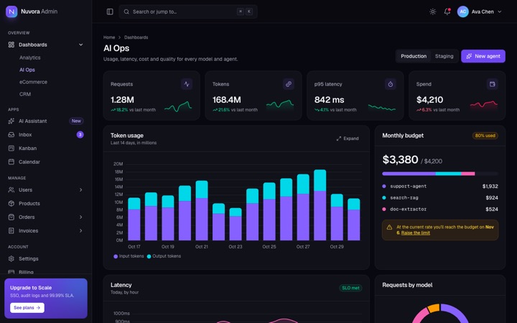Click the Dashboards grid icon in sidebar

(11, 45)
